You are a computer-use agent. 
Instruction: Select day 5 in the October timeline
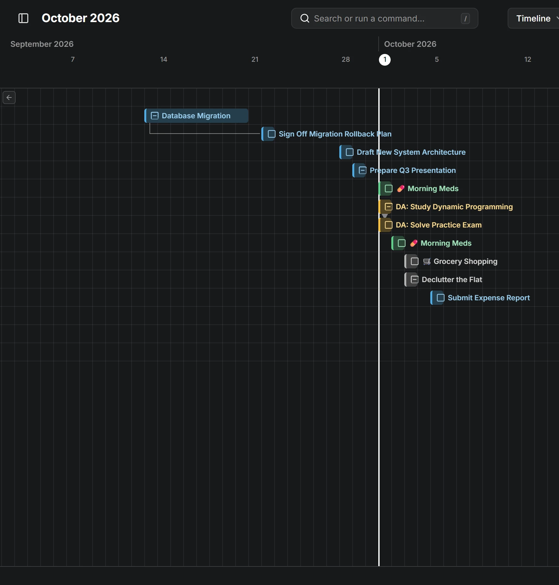437,59
